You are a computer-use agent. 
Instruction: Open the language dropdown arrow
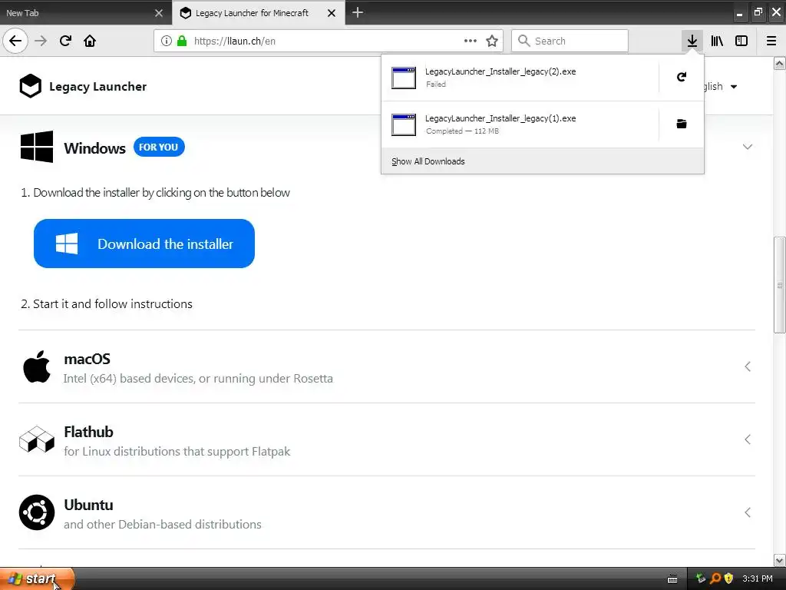pos(734,87)
